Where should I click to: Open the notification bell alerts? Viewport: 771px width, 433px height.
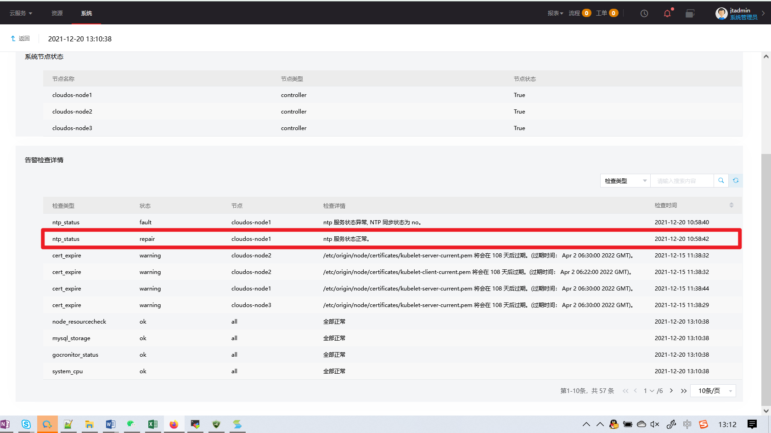point(667,13)
